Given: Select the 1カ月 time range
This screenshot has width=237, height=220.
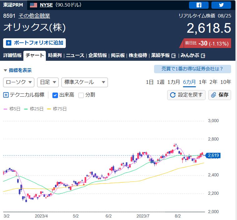Looking at the screenshot, I should tap(173, 82).
